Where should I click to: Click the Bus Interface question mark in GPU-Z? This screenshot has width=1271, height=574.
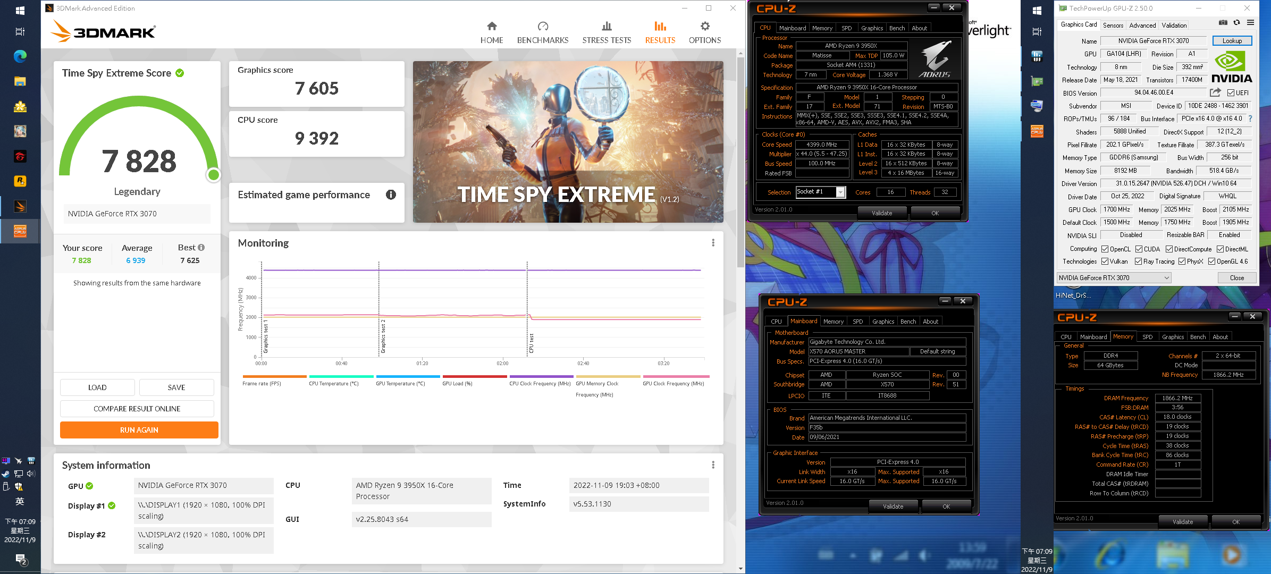pos(1250,119)
